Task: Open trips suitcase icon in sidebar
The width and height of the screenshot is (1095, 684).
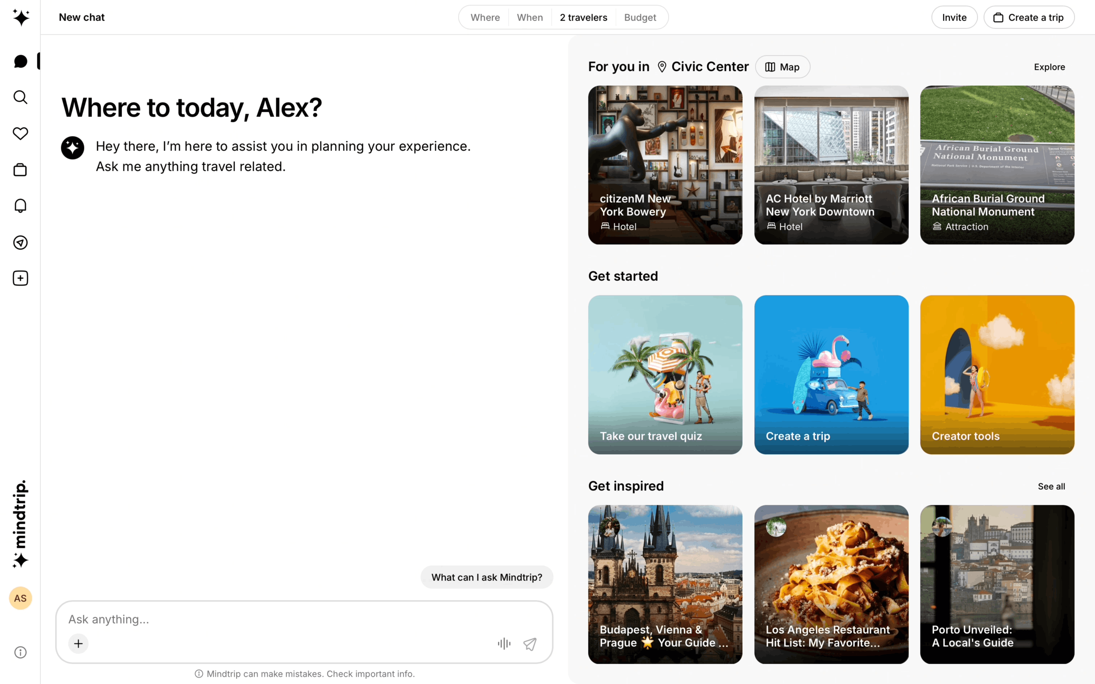Action: tap(20, 170)
